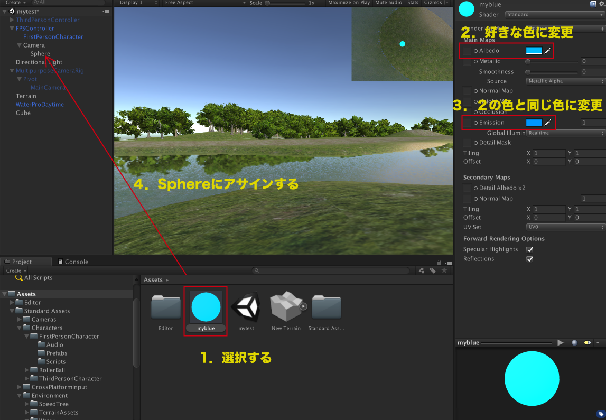Collapse MultipurposeCameraRig in Hierarchy
606x420 pixels.
click(x=12, y=71)
